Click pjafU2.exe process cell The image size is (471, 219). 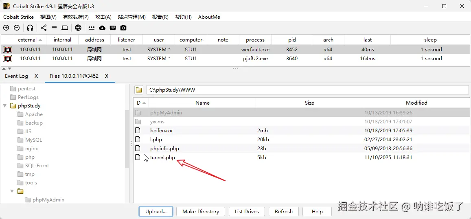point(255,59)
